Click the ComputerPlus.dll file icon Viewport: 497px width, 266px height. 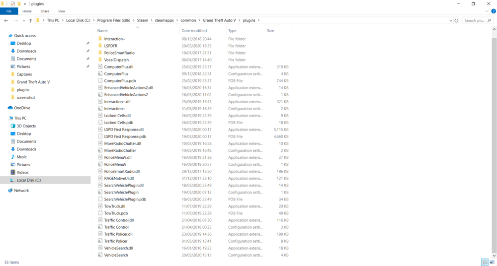100,67
